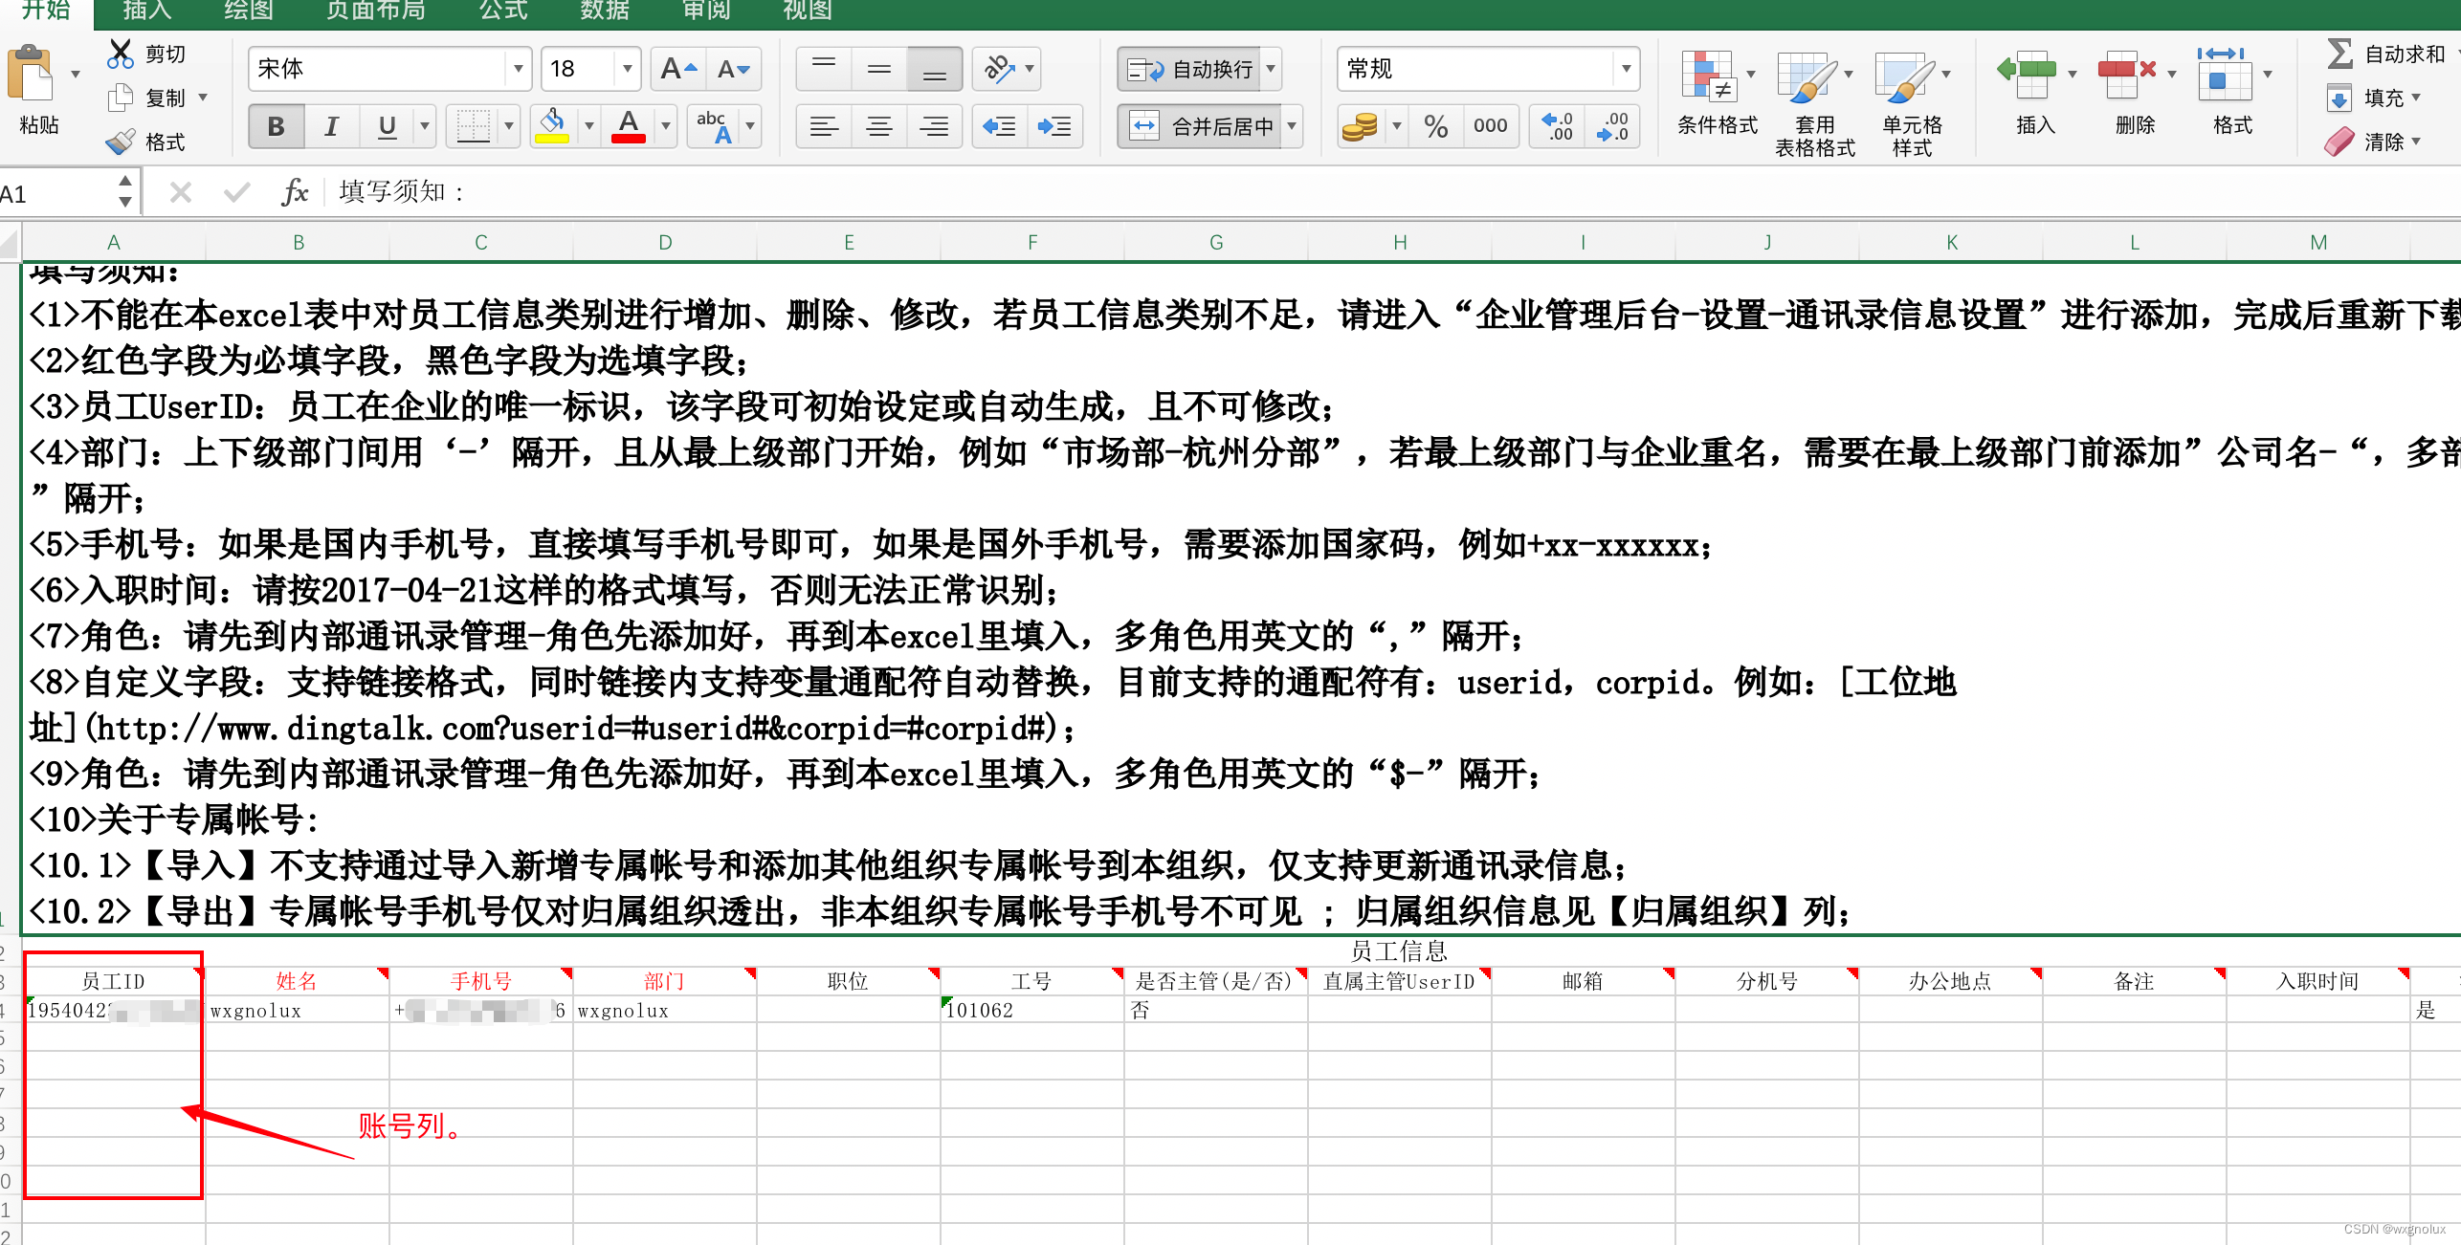The width and height of the screenshot is (2461, 1245).
Task: Open the font size 18 dropdown
Action: pos(627,69)
